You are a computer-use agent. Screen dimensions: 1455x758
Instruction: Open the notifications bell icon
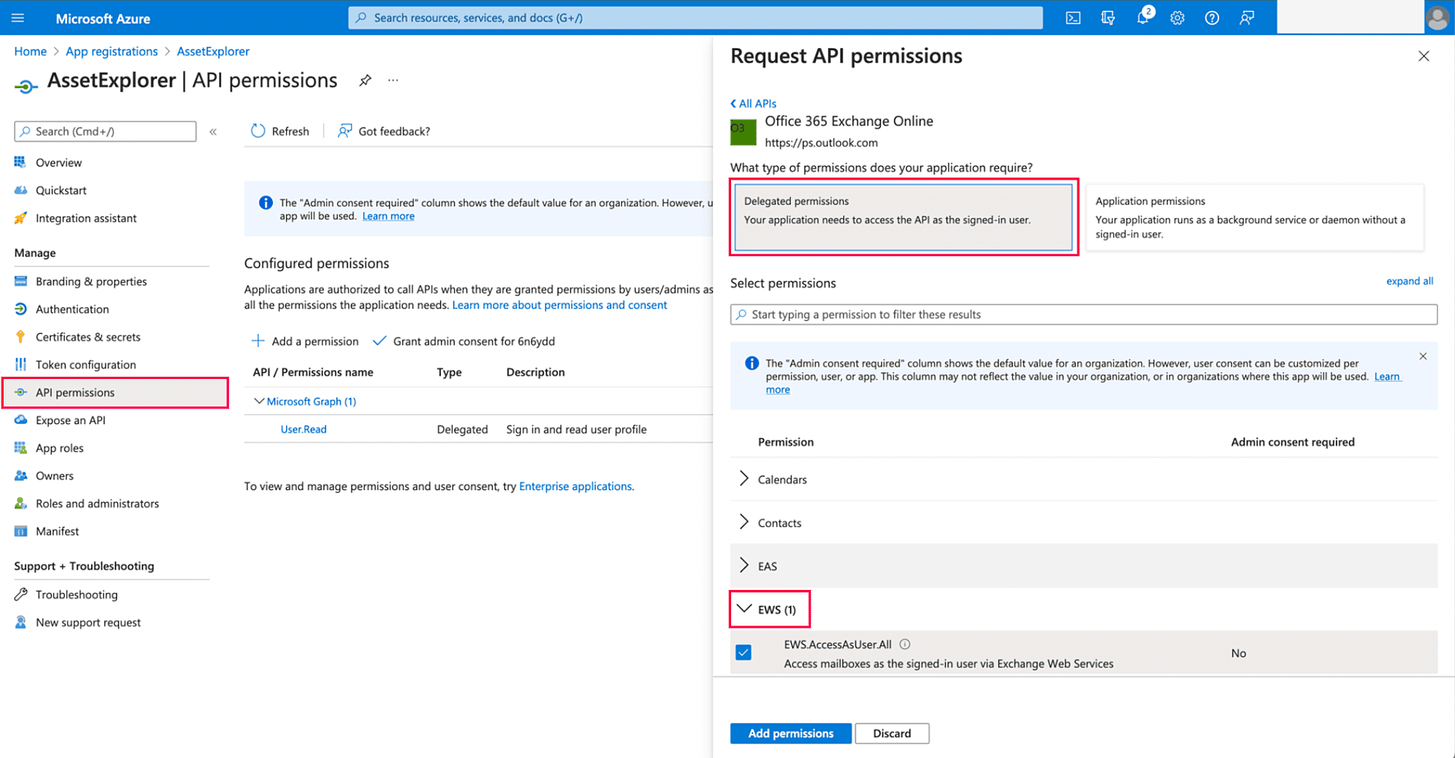point(1142,18)
